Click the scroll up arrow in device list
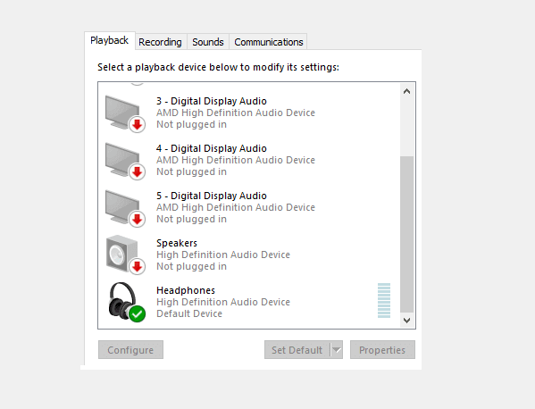The height and width of the screenshot is (409, 535). pos(406,91)
